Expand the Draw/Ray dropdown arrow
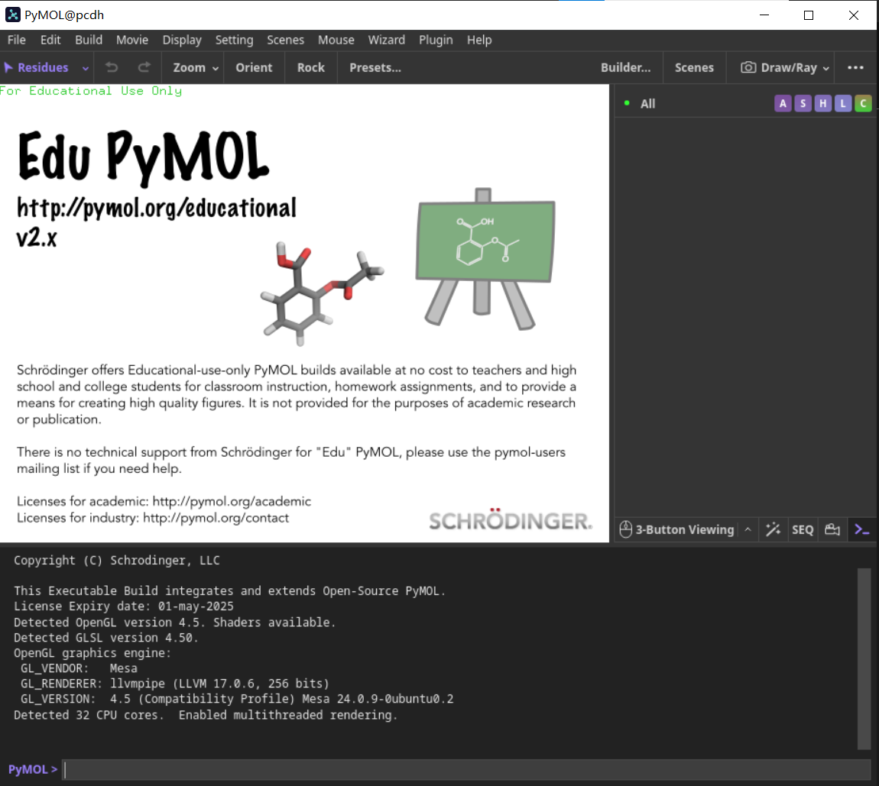The height and width of the screenshot is (786, 879). (825, 68)
